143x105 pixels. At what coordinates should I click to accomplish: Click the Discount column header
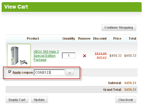[100, 38]
